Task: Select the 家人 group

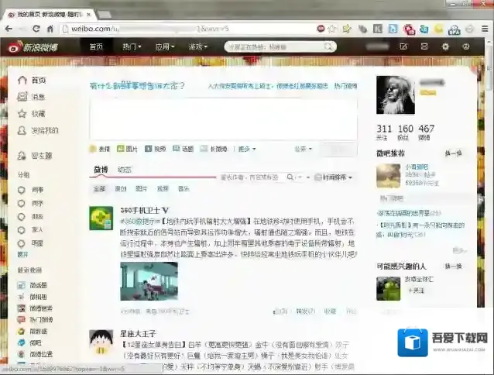Action: pos(30,230)
